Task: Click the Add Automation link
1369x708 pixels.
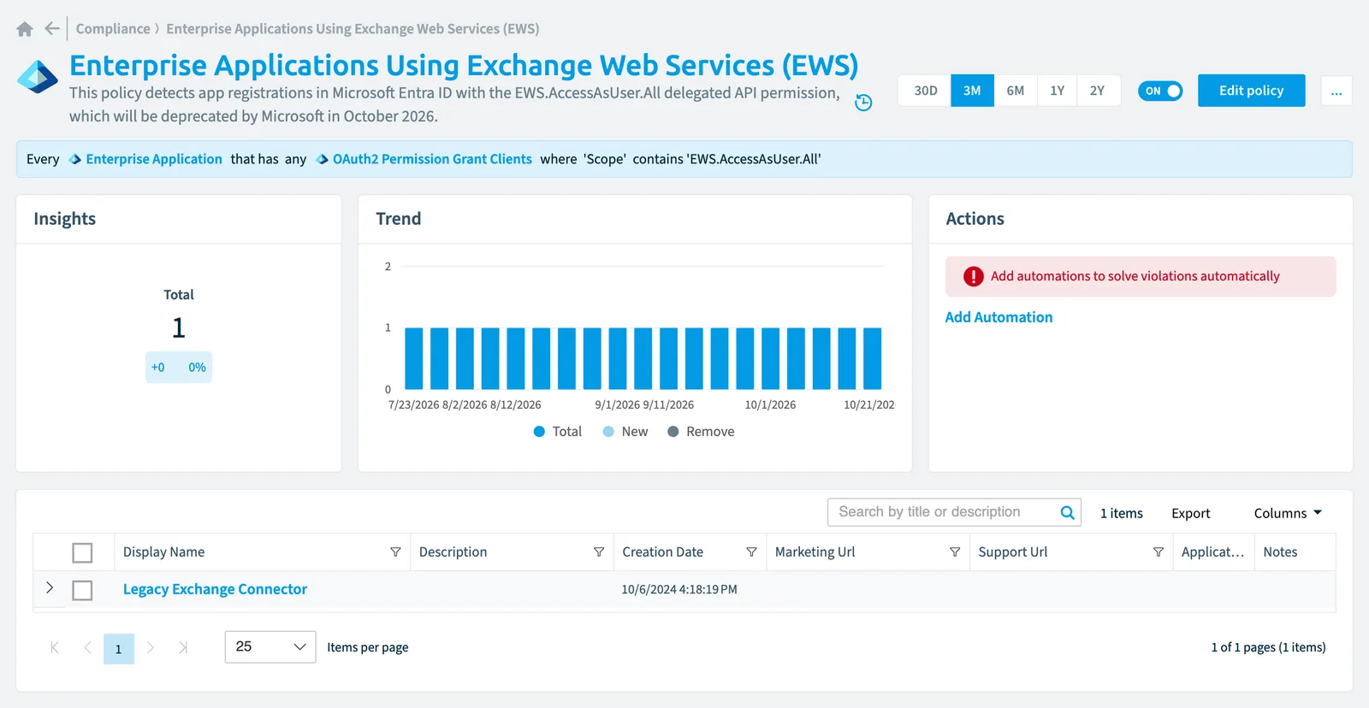Action: [x=999, y=317]
